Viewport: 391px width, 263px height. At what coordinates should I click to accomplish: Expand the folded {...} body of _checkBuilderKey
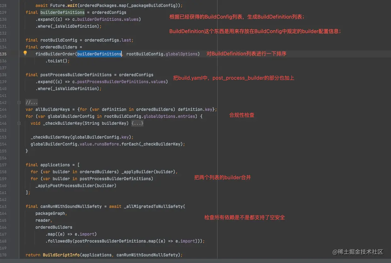(x=138, y=123)
